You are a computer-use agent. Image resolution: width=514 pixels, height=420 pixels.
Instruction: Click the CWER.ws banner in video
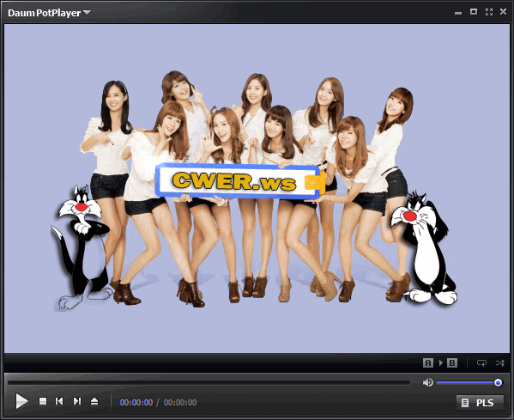pyautogui.click(x=239, y=181)
